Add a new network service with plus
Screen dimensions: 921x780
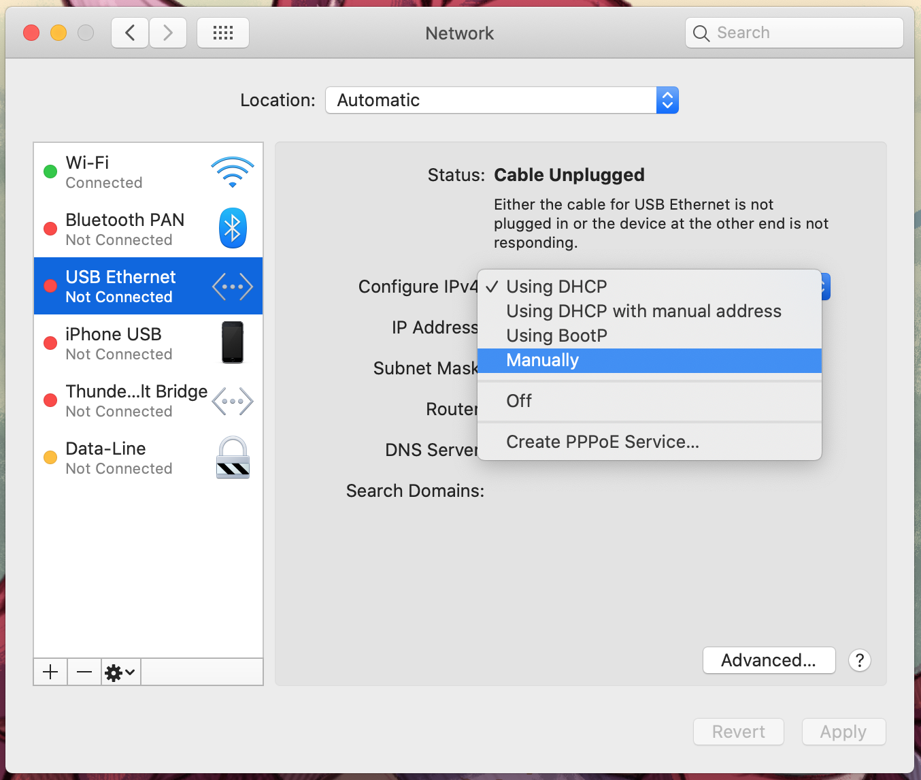tap(50, 672)
